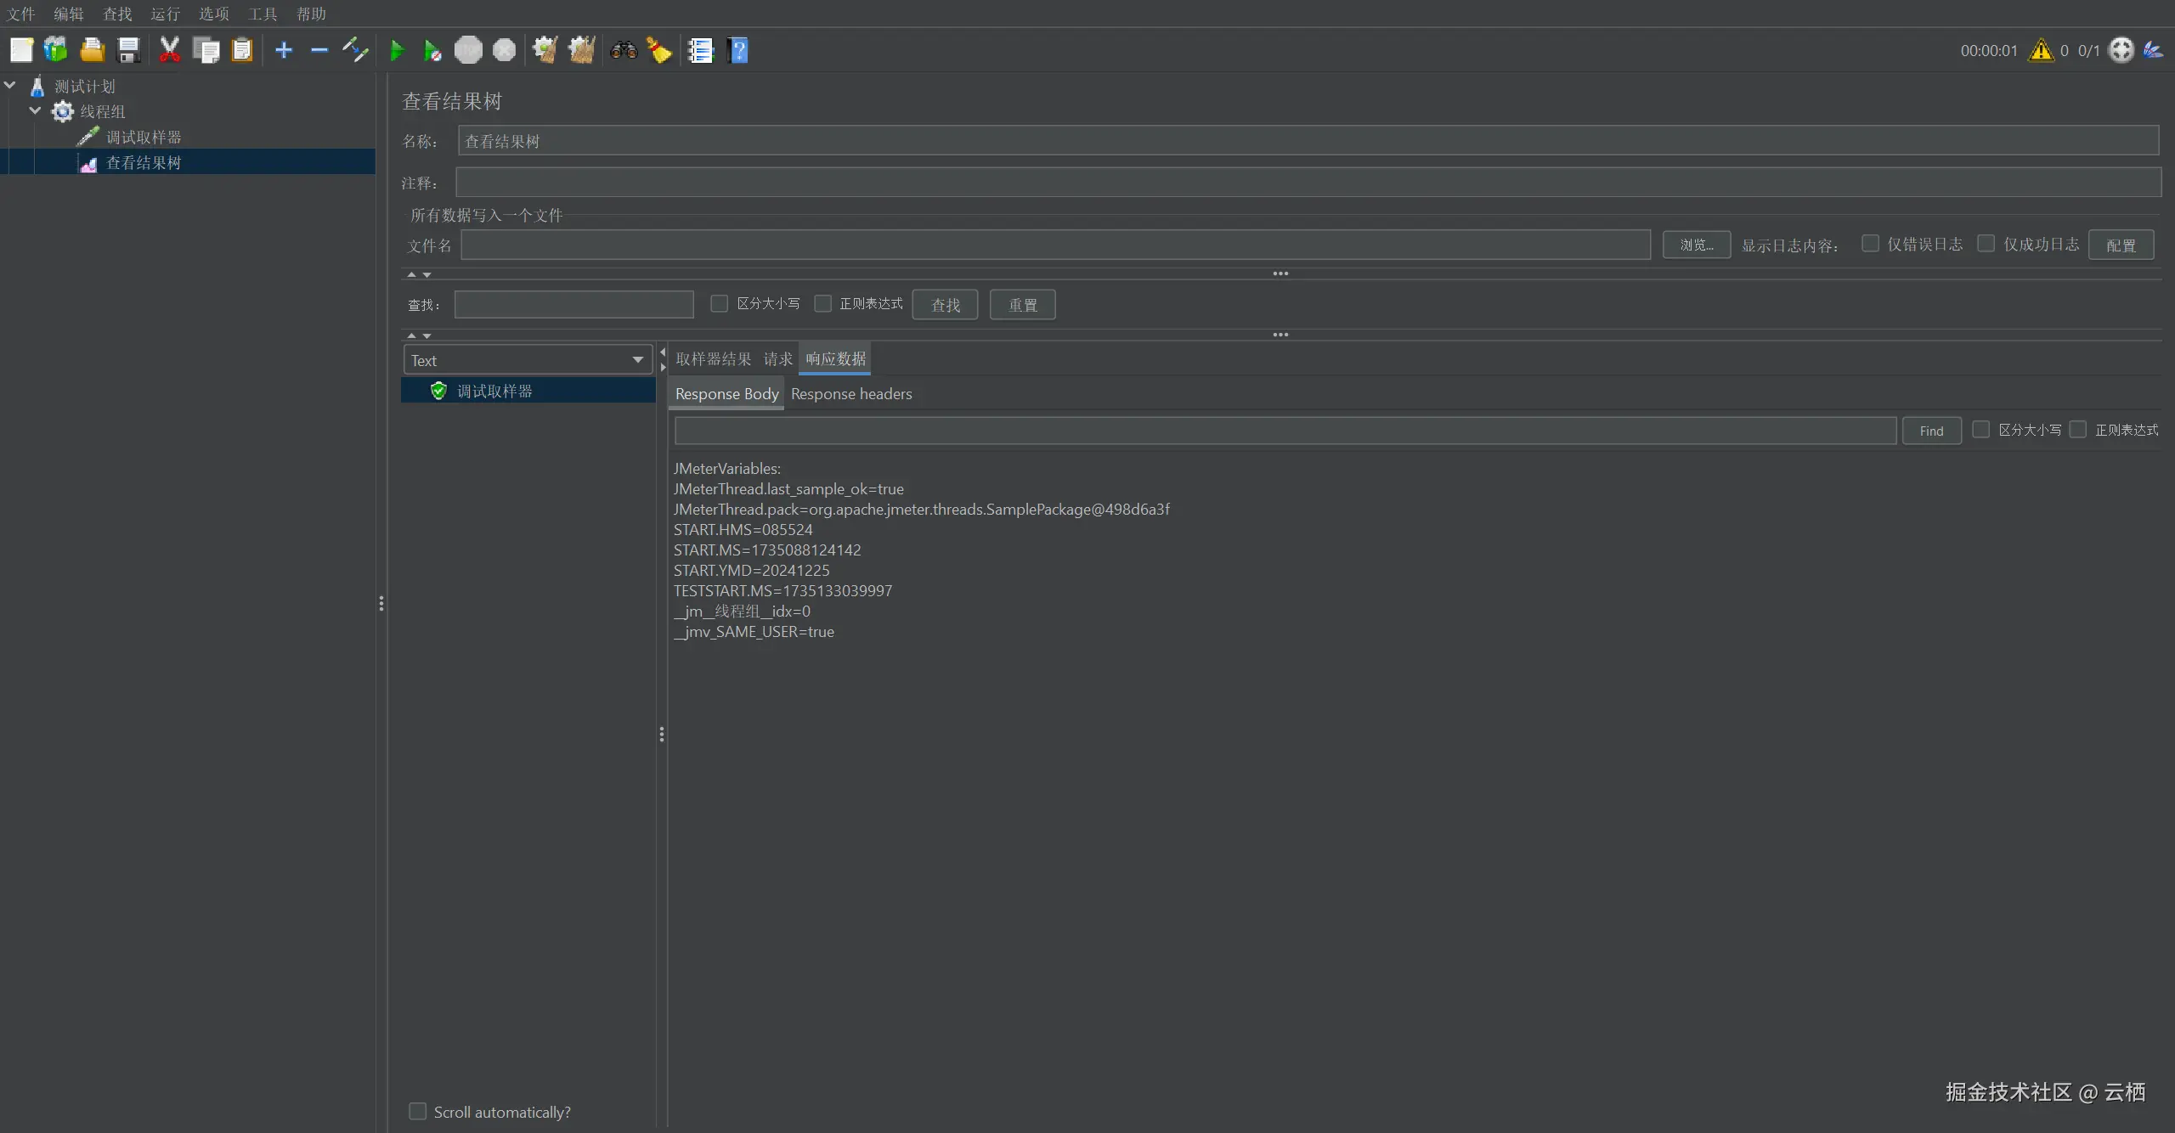Click the green Start run icon

397,51
